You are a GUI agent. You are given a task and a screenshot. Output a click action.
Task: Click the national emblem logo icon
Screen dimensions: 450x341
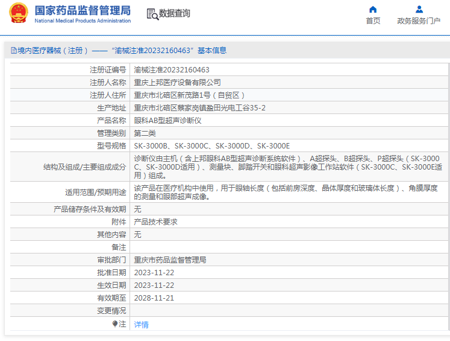click(x=18, y=13)
